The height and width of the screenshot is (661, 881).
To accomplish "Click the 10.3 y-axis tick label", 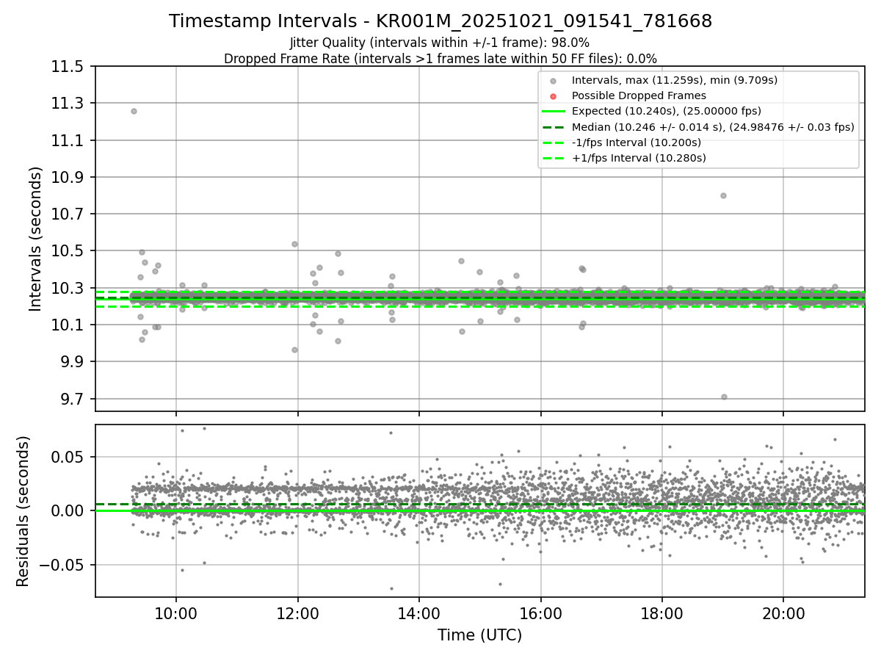I will [69, 289].
